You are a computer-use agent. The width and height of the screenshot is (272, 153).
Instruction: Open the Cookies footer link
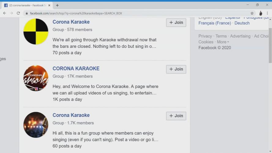click(x=206, y=42)
